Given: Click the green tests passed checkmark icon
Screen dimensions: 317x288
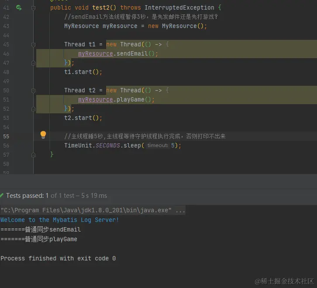Looking at the screenshot, I should click(2, 196).
